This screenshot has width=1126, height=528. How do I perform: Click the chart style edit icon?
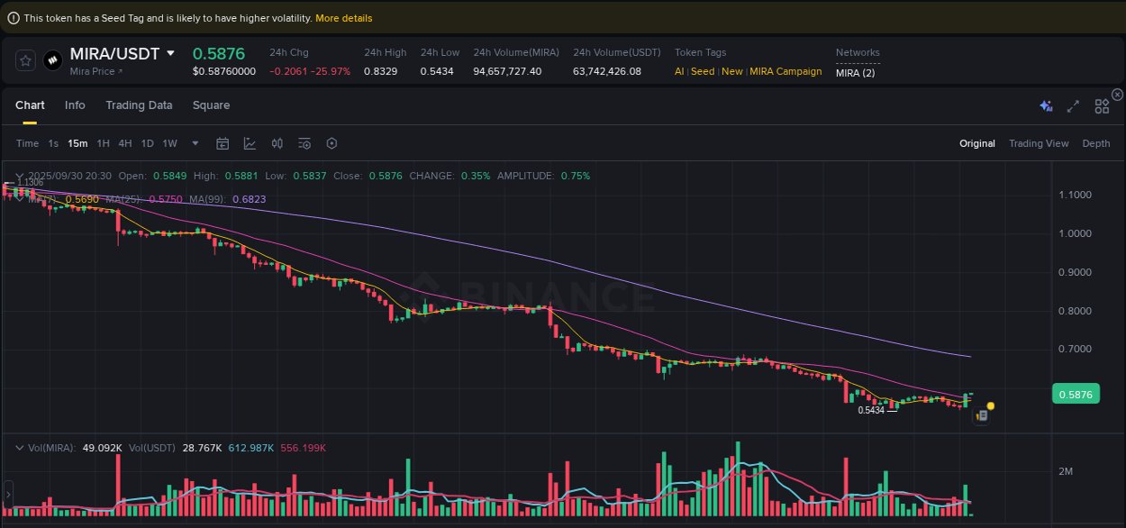(250, 143)
